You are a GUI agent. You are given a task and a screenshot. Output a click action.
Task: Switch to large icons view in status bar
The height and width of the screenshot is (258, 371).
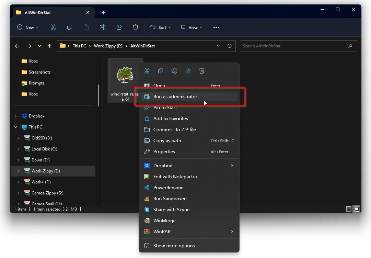[357, 209]
